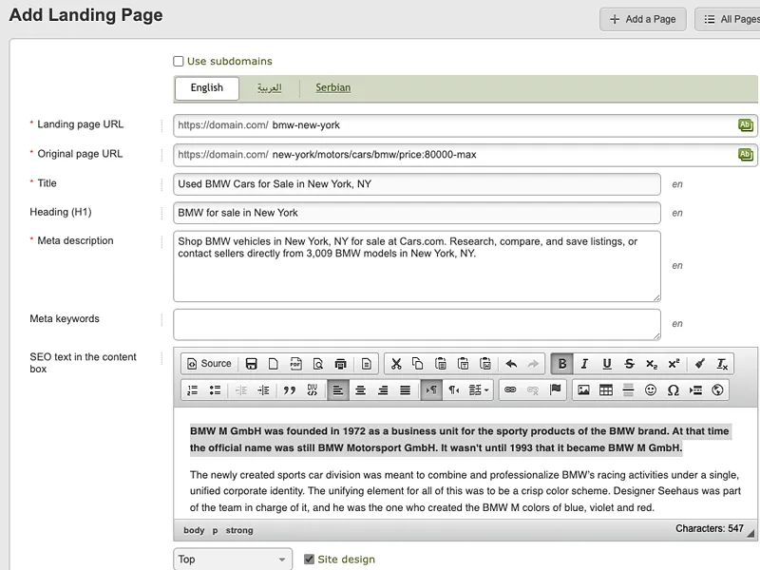The height and width of the screenshot is (570, 760).
Task: Click the Insert Table icon
Action: 606,389
